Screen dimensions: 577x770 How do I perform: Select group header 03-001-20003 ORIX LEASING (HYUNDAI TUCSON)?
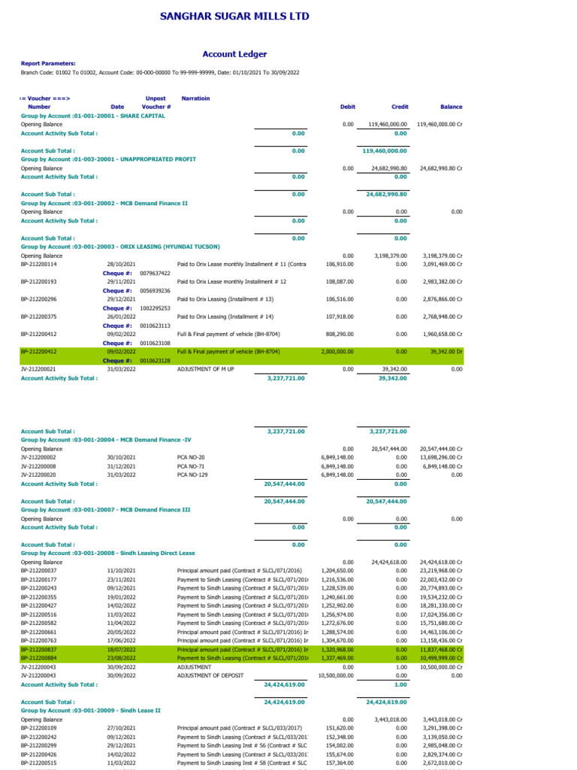click(120, 247)
